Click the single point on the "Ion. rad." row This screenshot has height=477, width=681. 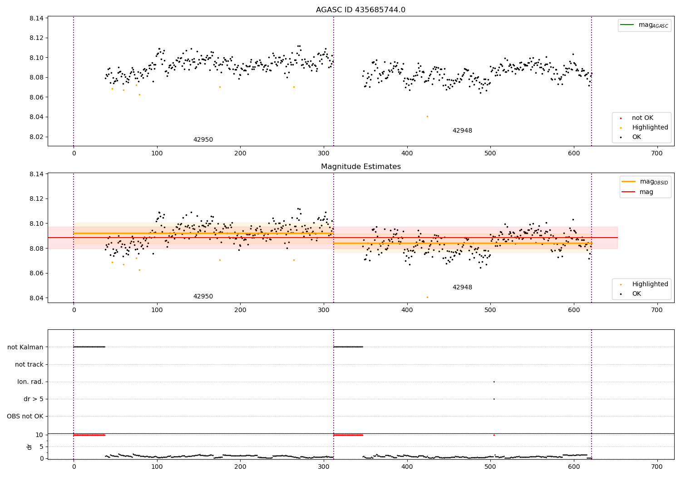[x=494, y=382]
